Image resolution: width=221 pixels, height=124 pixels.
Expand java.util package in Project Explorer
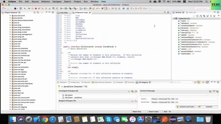10,95
